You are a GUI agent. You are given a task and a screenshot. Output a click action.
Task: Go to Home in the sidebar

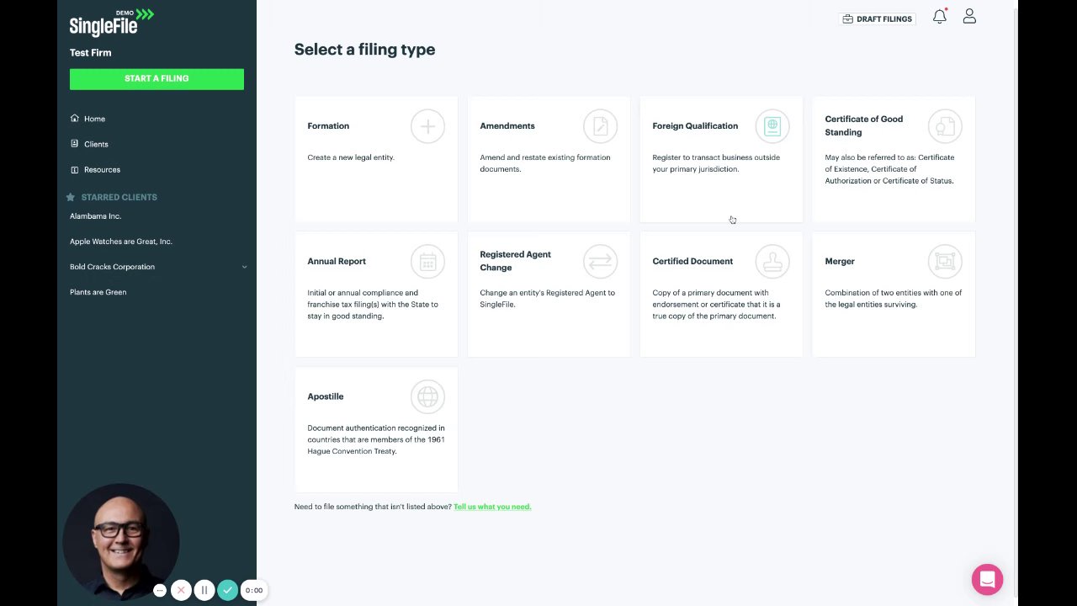pos(94,119)
